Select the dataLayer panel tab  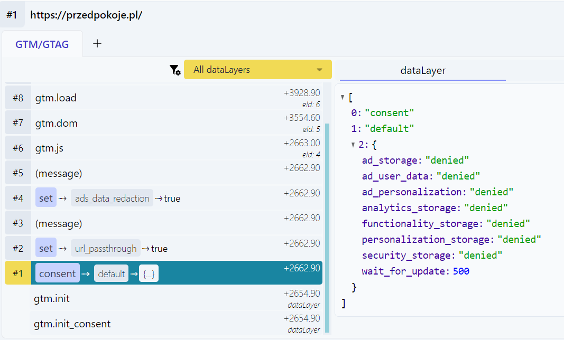point(422,70)
